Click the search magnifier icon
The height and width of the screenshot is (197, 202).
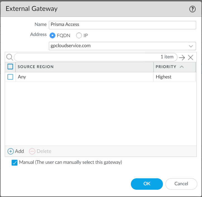[9, 57]
